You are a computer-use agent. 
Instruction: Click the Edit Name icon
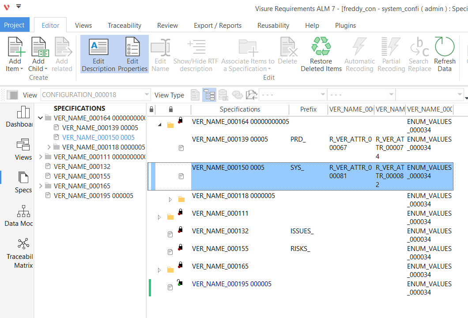click(160, 47)
